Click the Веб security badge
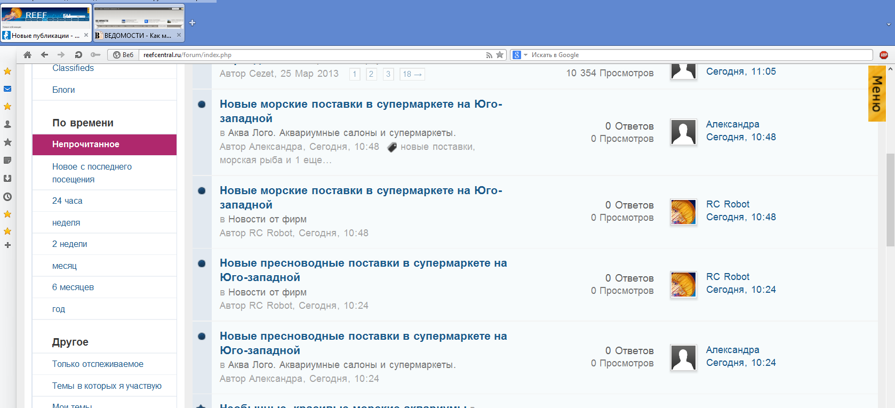This screenshot has width=895, height=408. pos(123,55)
